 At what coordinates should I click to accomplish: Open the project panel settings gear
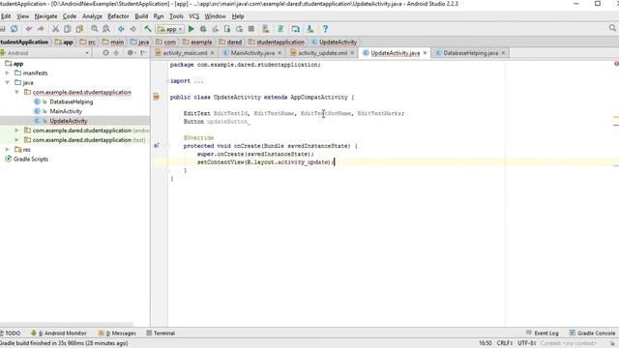[x=131, y=52]
